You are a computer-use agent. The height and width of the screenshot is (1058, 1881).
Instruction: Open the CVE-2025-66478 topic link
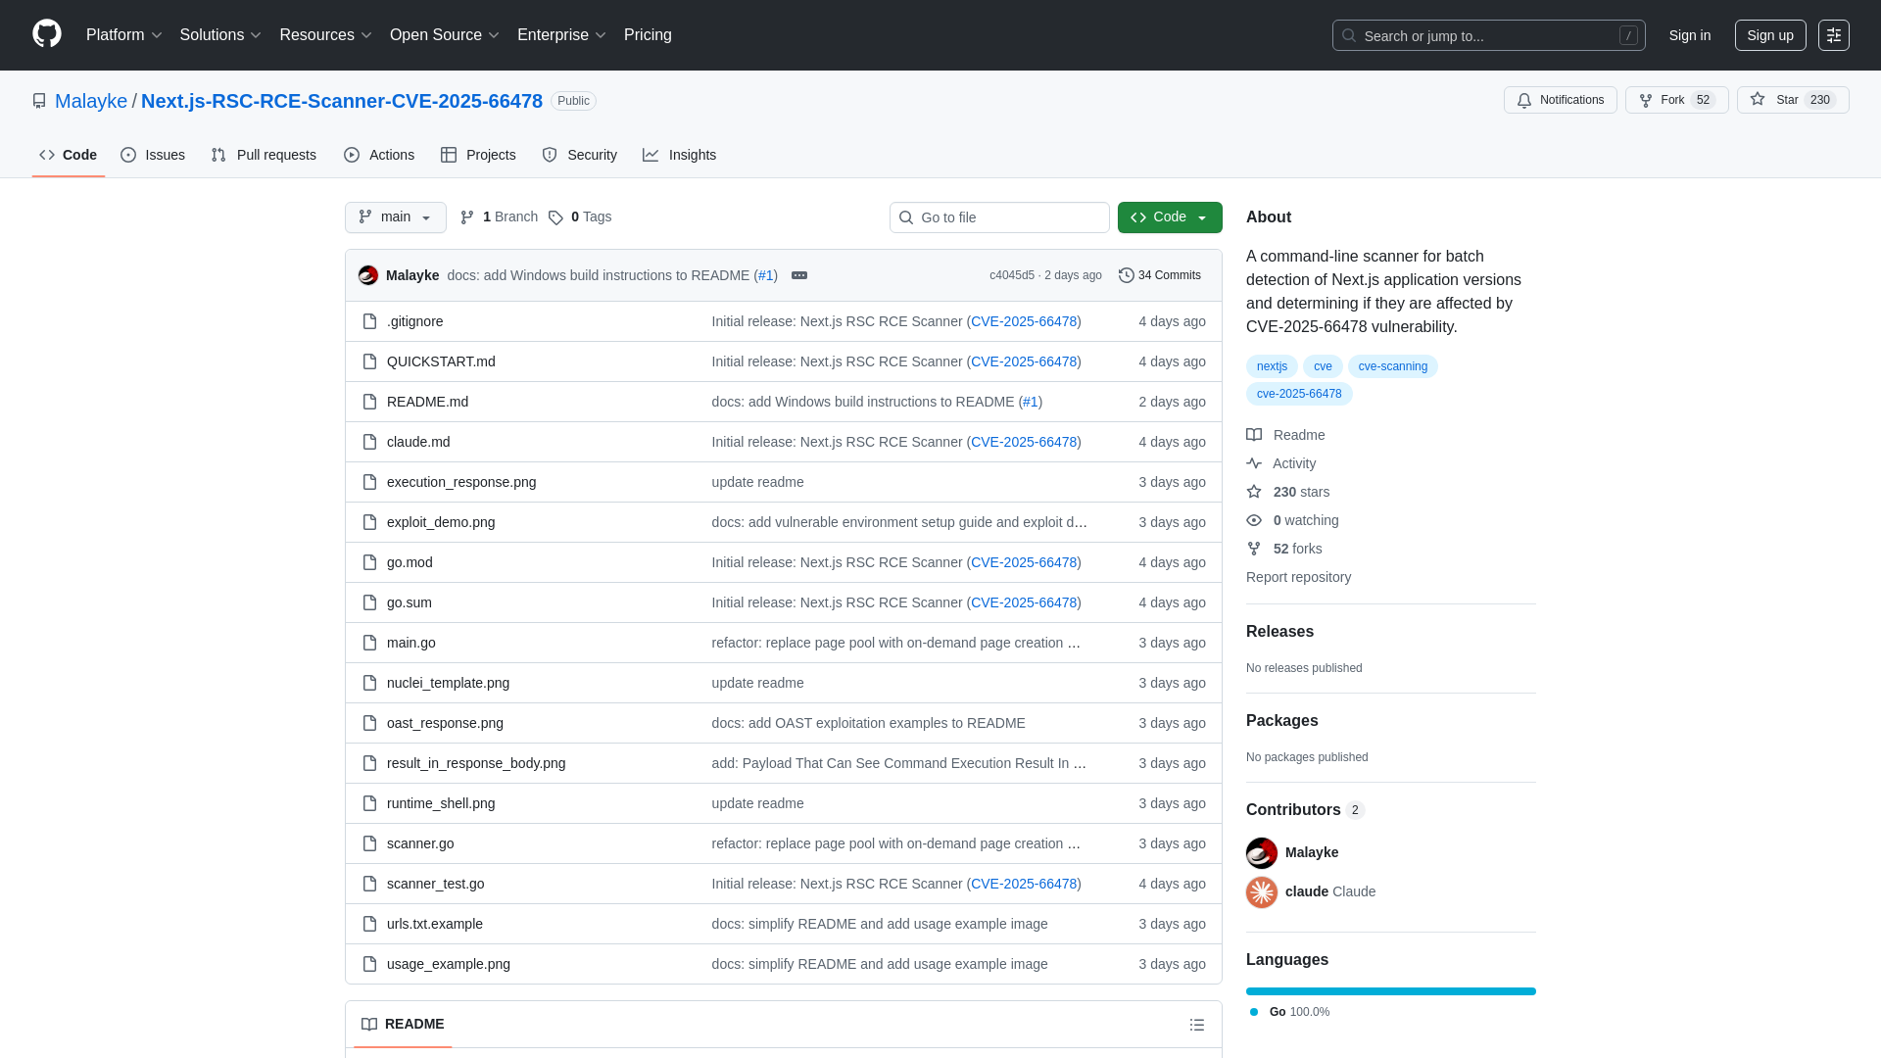point(1299,393)
